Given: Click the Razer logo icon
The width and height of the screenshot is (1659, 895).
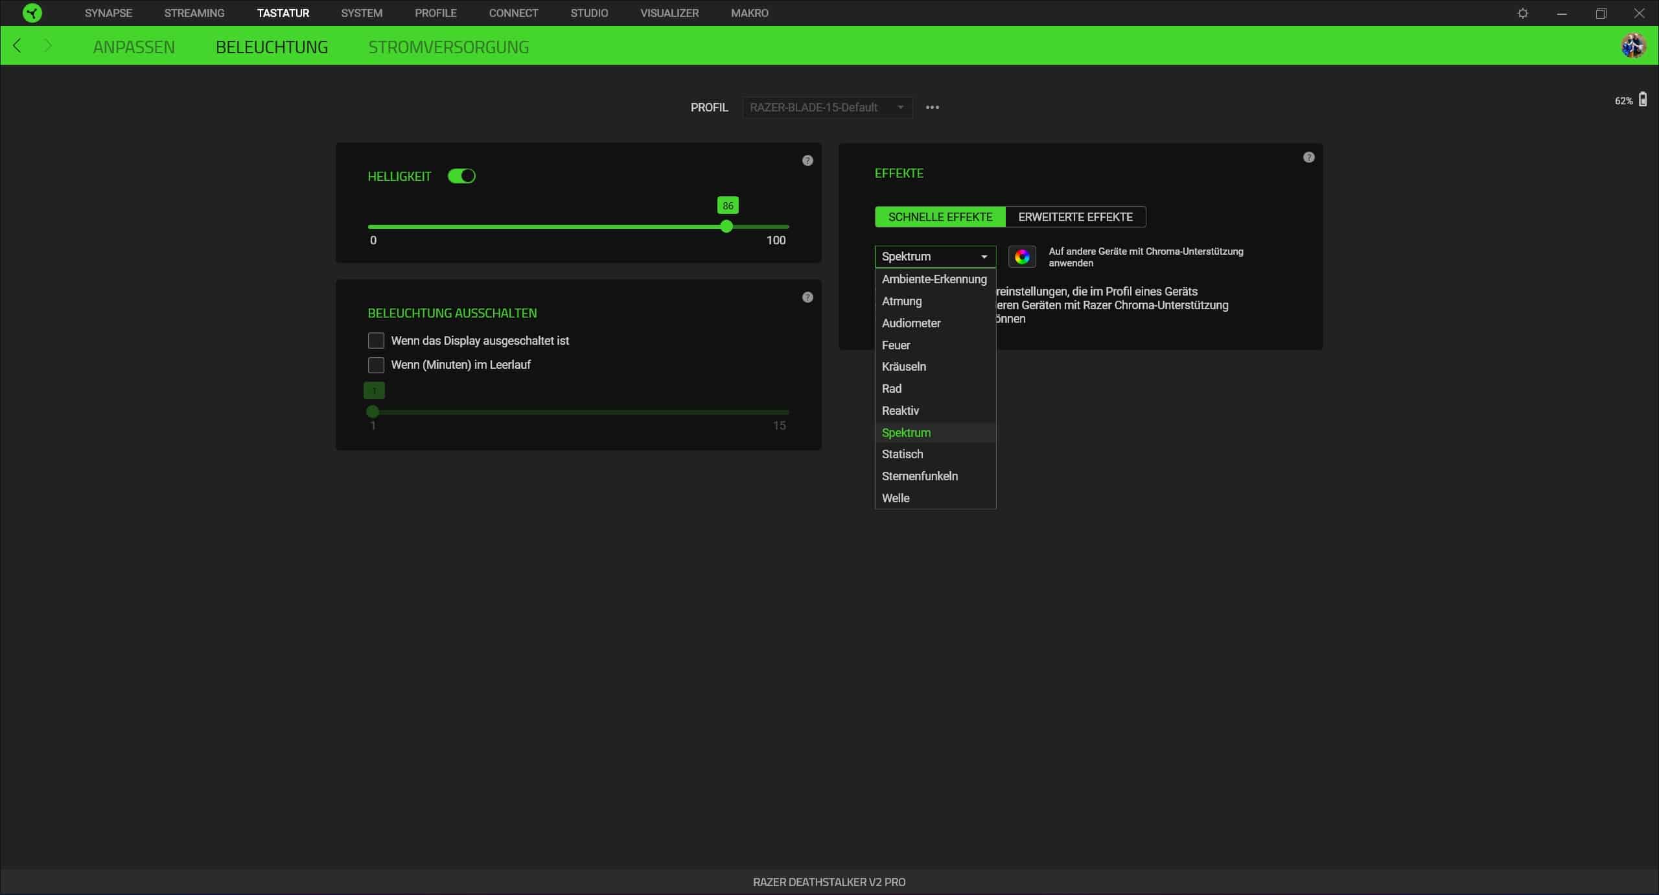Looking at the screenshot, I should click(x=32, y=13).
